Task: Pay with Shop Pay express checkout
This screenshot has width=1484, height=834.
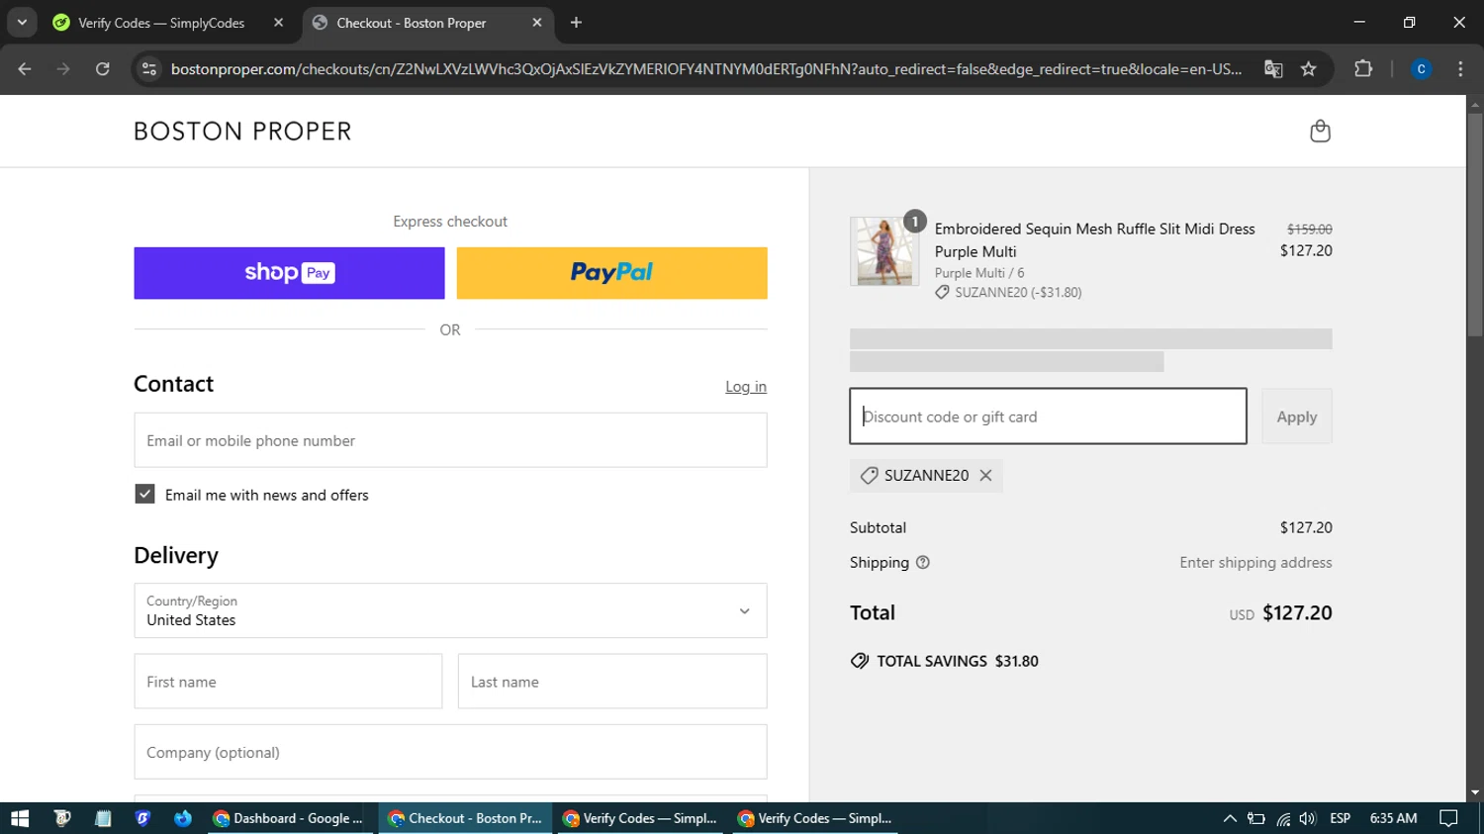Action: coord(289,273)
